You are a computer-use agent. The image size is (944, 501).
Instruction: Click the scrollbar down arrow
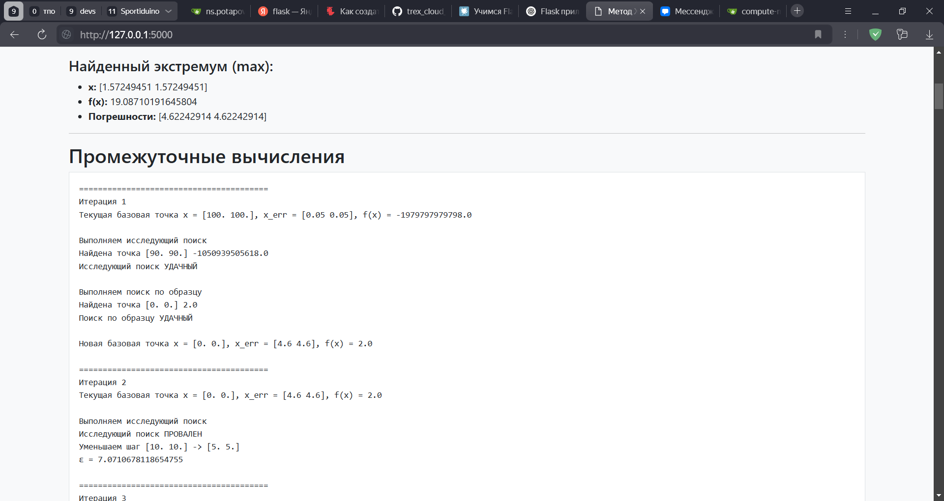point(939,495)
